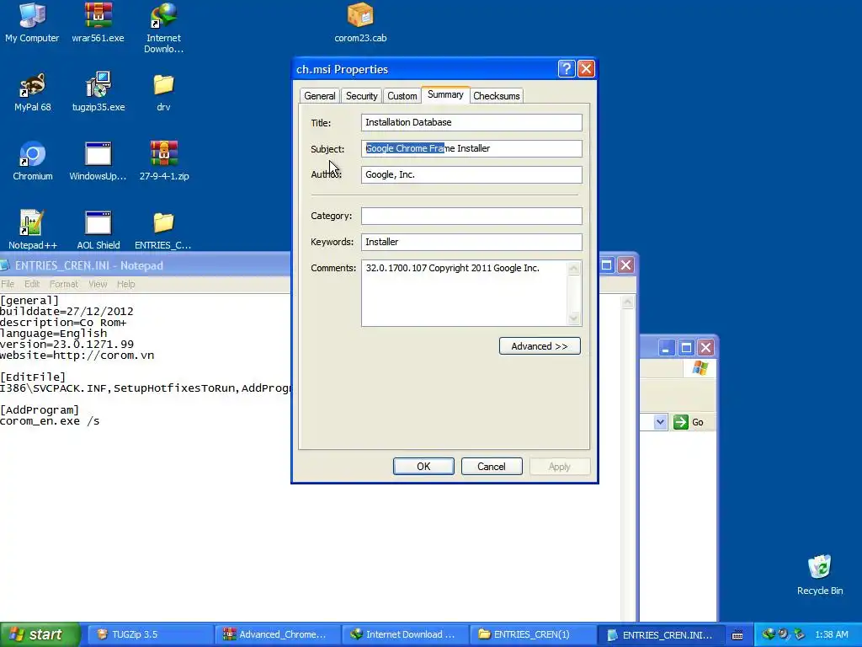
Task: Click in the Subject field
Action: point(471,148)
